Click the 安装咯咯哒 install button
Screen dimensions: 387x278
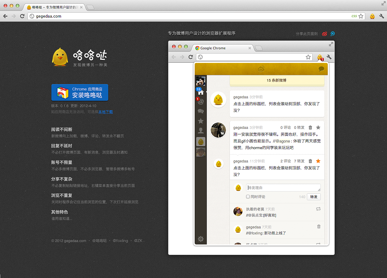[x=80, y=93]
